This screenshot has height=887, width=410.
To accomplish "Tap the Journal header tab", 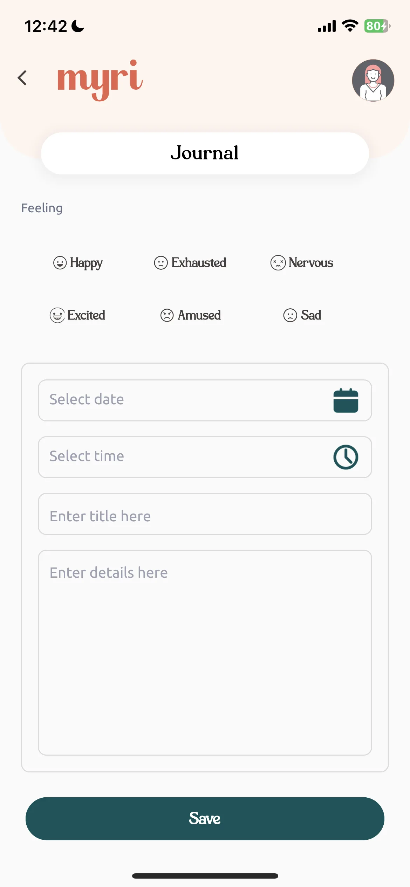I will (205, 153).
